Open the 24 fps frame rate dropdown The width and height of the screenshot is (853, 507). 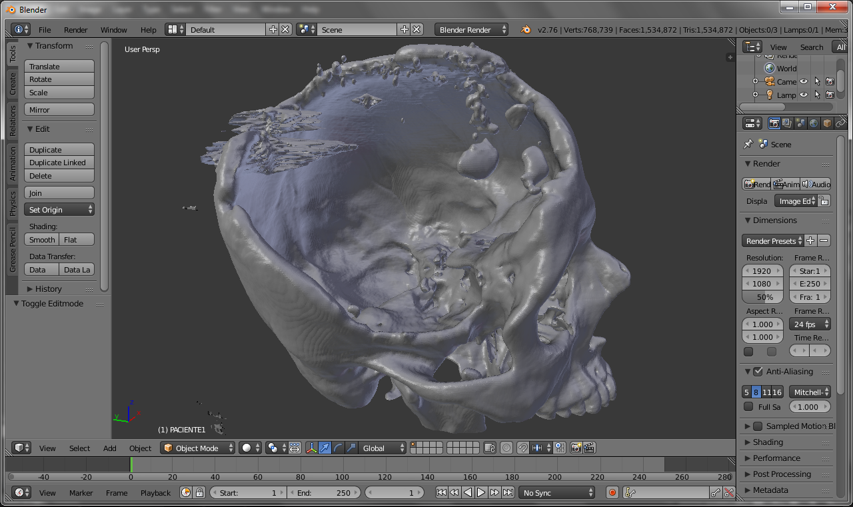click(810, 324)
